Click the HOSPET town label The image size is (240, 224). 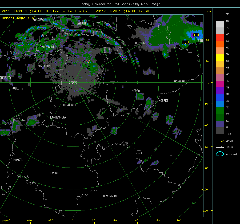(x=163, y=101)
